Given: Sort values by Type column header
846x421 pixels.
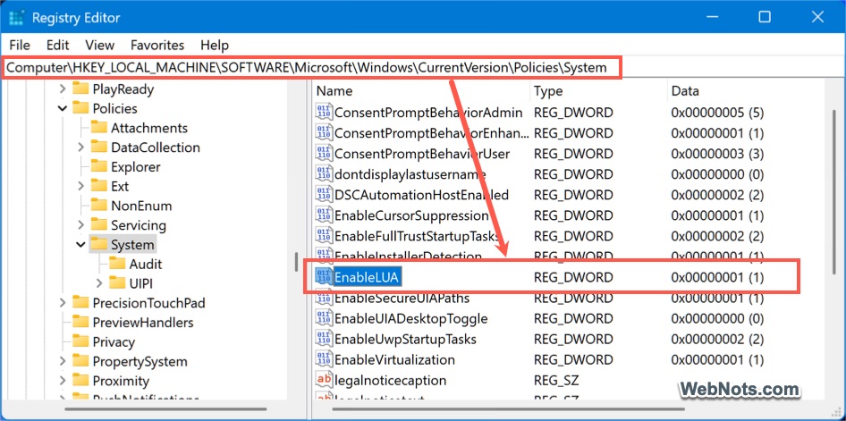Looking at the screenshot, I should (x=599, y=91).
